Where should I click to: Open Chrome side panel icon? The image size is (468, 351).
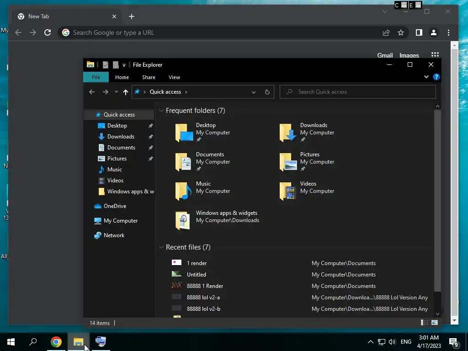point(419,32)
